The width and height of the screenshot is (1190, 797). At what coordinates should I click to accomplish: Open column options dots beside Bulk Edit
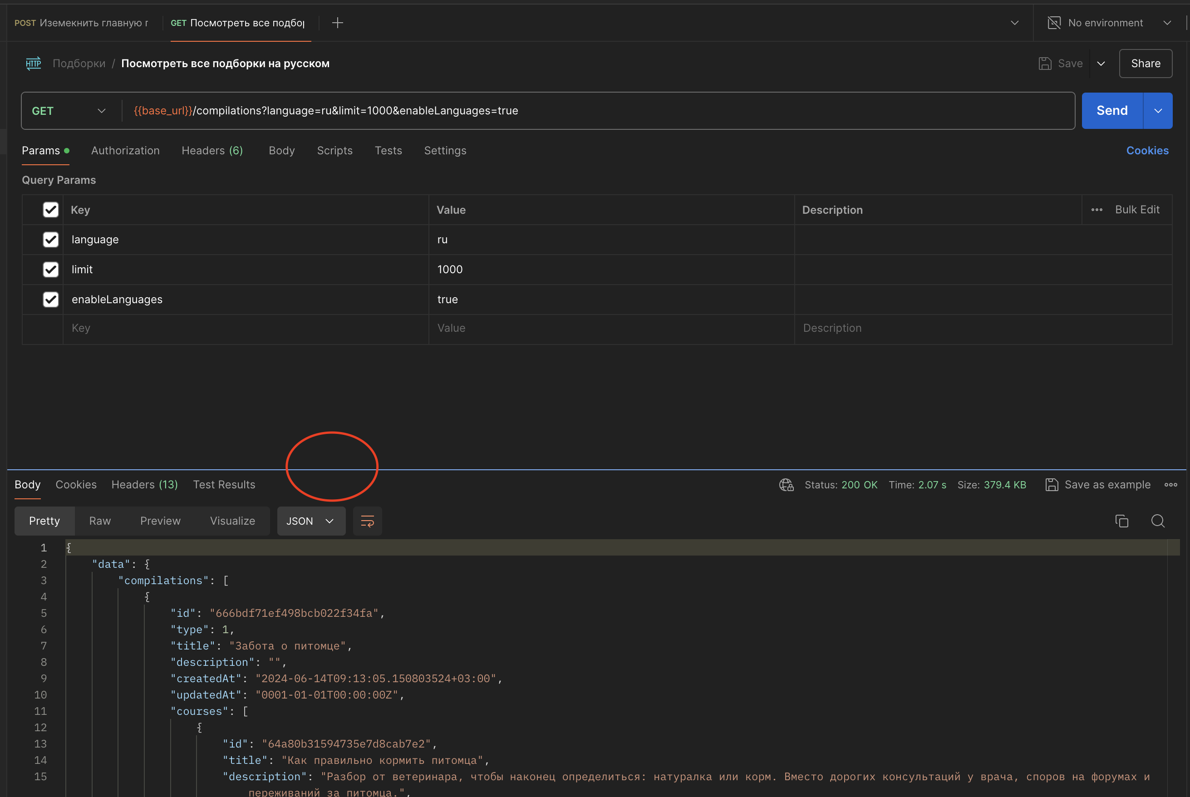[x=1097, y=210]
